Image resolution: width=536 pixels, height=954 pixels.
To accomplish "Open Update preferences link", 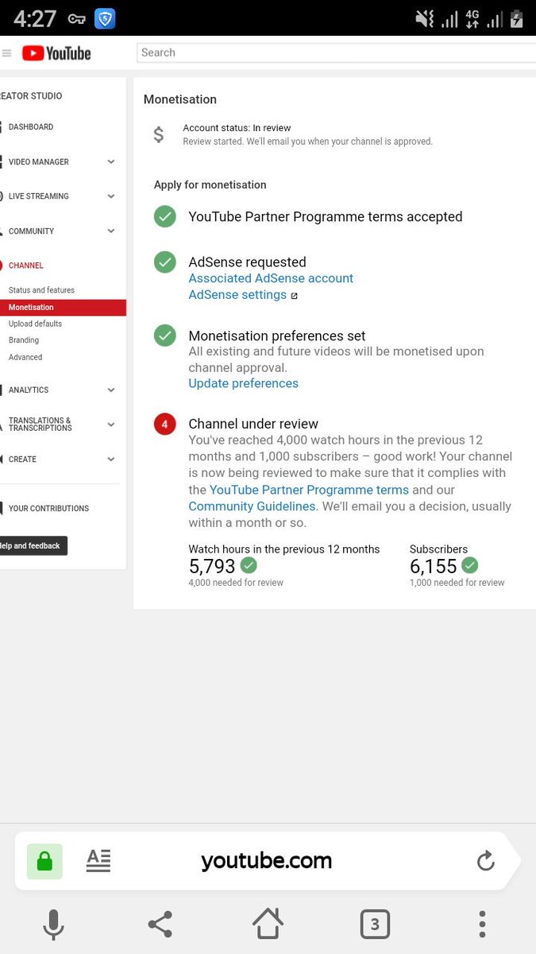I will point(244,383).
